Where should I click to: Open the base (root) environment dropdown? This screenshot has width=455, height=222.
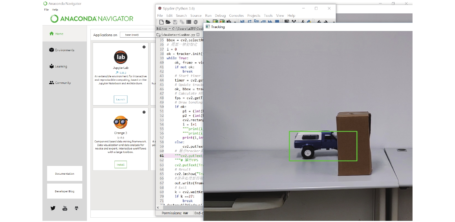point(138,35)
